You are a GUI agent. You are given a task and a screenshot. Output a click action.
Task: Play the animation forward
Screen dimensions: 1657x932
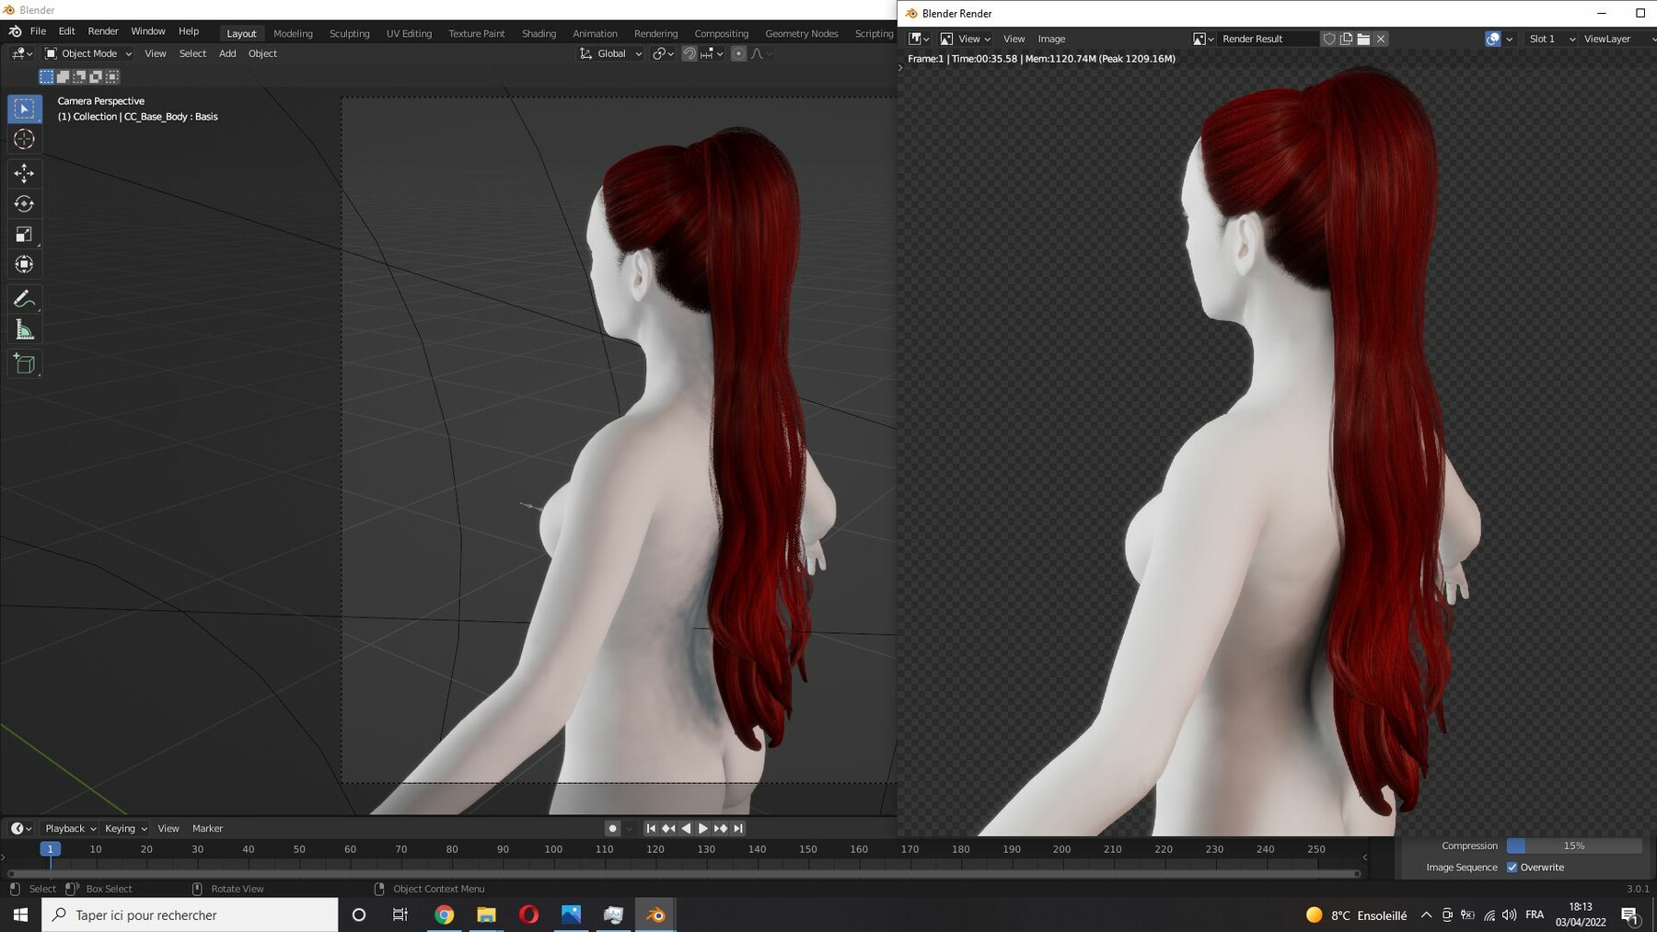(x=703, y=828)
